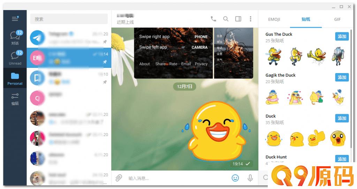Image resolution: width=357 pixels, height=189 pixels.
Task: Open chat with brown photo avatar
Action: (69, 118)
